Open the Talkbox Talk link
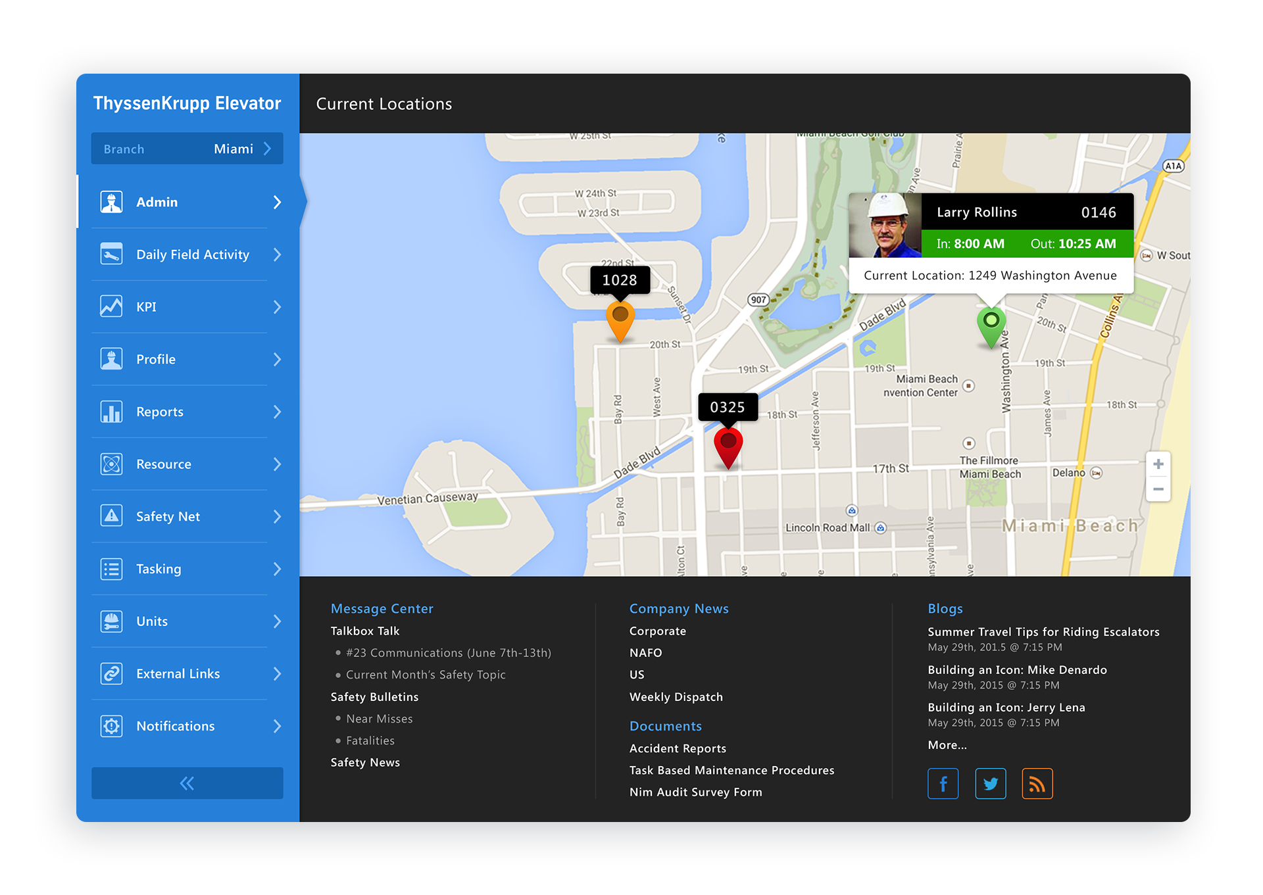1263x895 pixels. click(365, 631)
